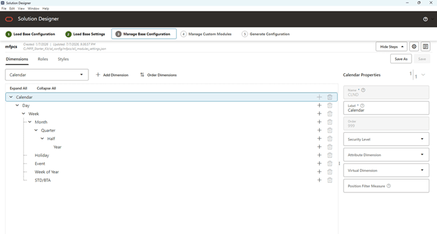Collapse the Quarter tree node

[x=36, y=130]
